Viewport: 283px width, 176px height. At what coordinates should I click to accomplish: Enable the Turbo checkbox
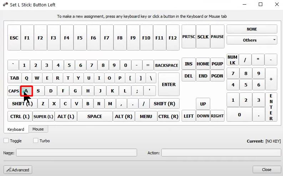tap(36, 140)
